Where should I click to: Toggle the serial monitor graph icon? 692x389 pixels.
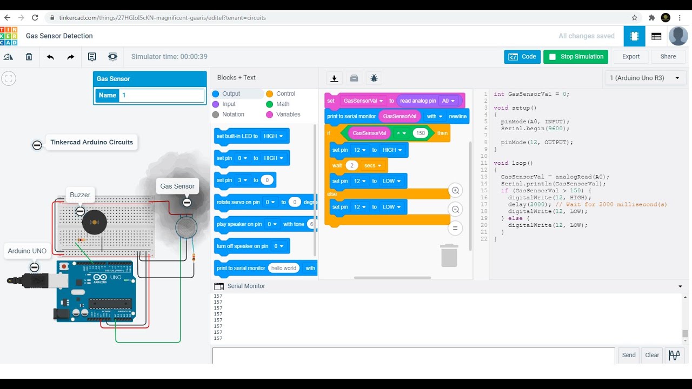(674, 355)
